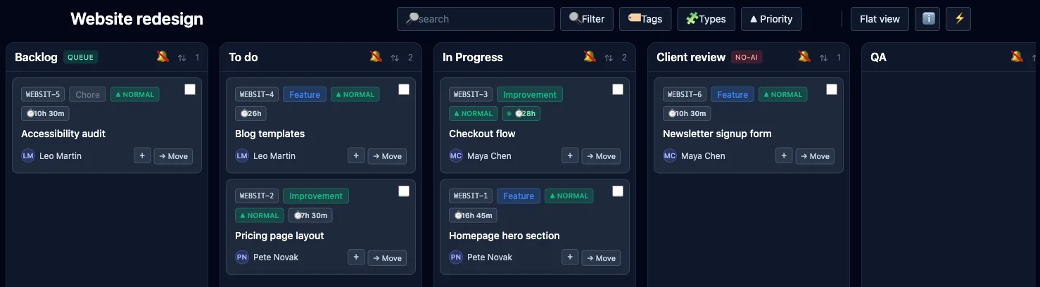Viewport: 1040px width, 287px height.
Task: Click the NO-AI badge on Client review
Action: pyautogui.click(x=747, y=57)
